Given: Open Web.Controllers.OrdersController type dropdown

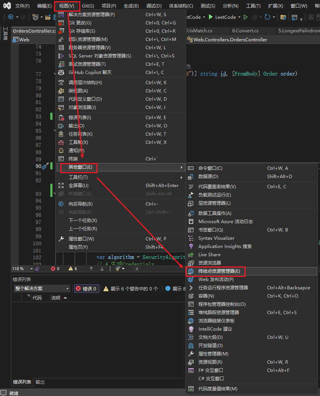Looking at the screenshot, I should click(253, 40).
